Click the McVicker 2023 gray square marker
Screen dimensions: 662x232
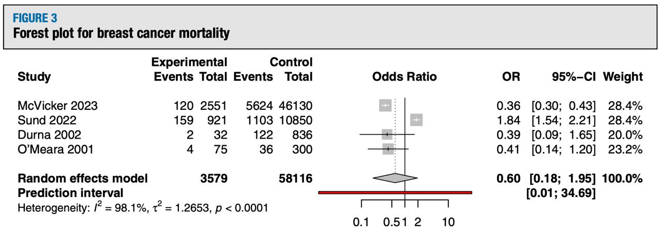pos(385,106)
